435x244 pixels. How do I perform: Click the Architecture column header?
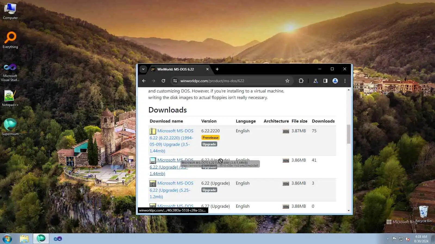[276, 121]
